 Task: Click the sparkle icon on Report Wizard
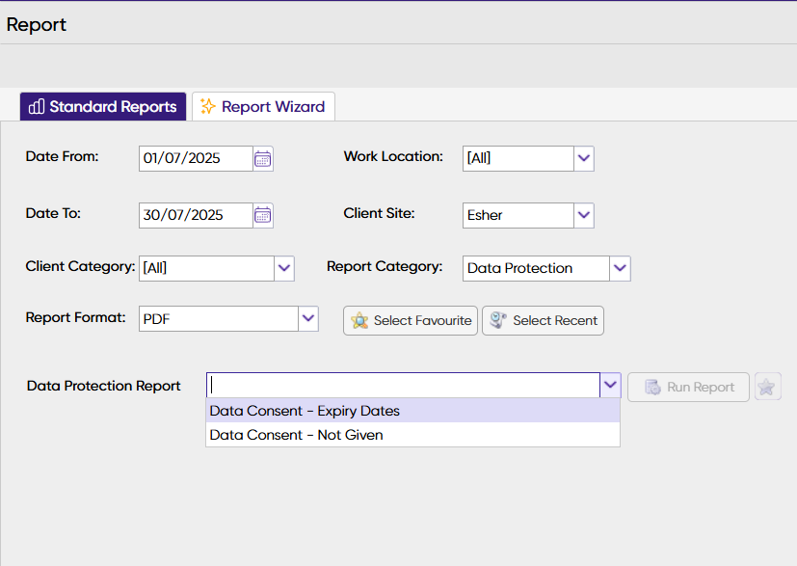207,107
